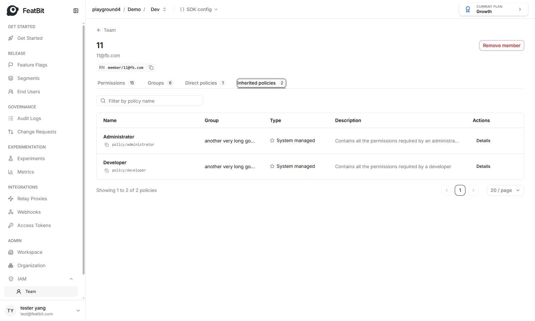535x321 pixels.
Task: Click the Audit Logs list icon
Action: point(11,118)
